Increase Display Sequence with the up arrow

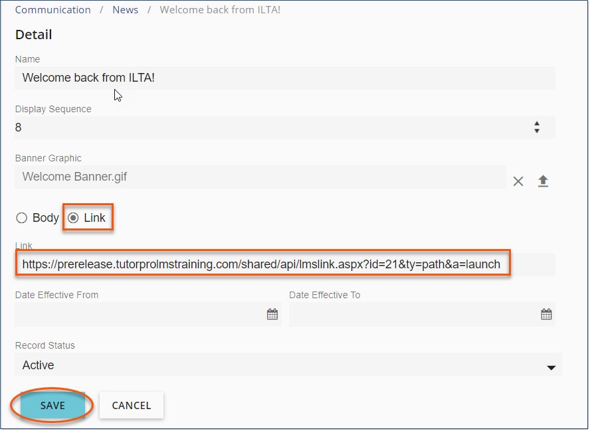point(537,124)
